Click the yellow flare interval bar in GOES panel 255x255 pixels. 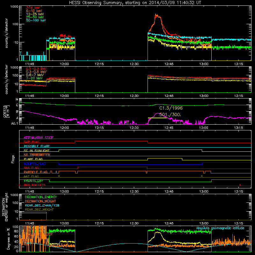(x=157, y=118)
